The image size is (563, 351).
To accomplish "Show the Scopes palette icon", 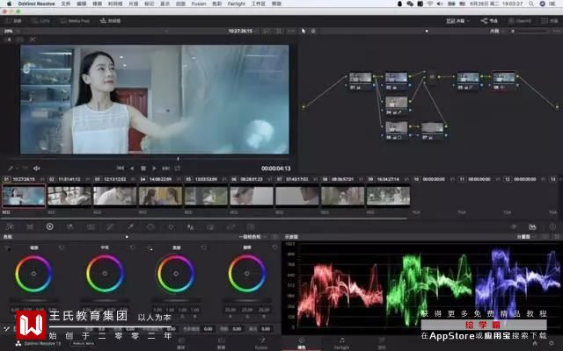I will 532,226.
